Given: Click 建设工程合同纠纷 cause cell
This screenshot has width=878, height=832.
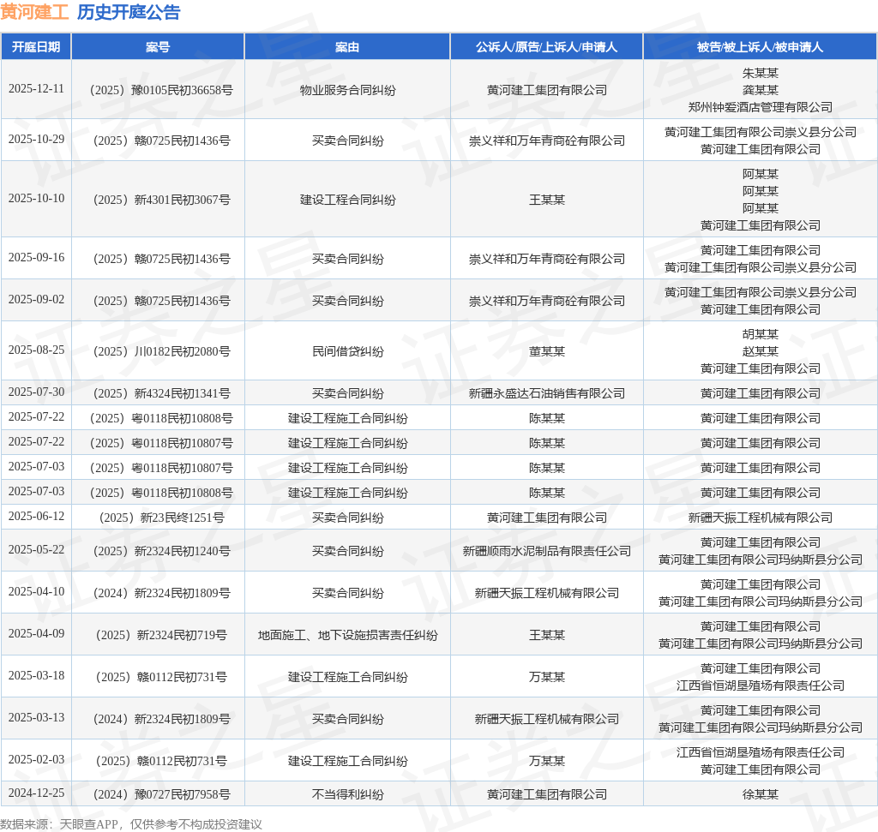Looking at the screenshot, I should click(x=347, y=200).
